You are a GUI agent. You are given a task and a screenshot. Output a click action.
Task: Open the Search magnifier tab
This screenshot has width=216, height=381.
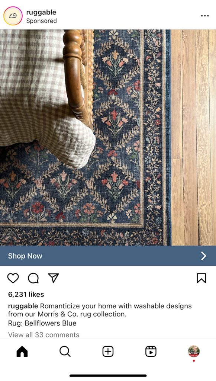click(x=65, y=351)
